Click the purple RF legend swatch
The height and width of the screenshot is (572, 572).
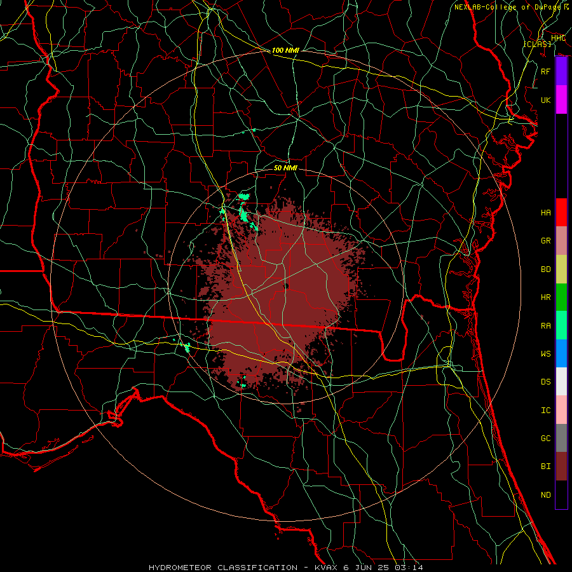[561, 71]
